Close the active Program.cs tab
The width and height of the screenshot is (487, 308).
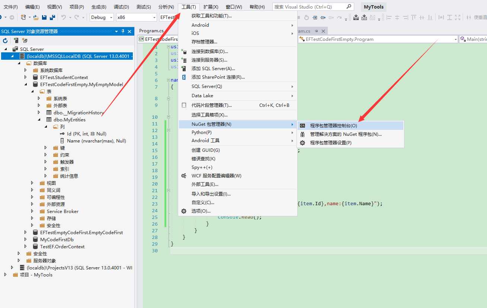(x=323, y=31)
